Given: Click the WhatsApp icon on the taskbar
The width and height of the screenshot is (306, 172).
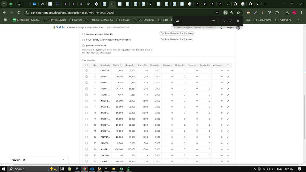Looking at the screenshot, I should pyautogui.click(x=128, y=169).
